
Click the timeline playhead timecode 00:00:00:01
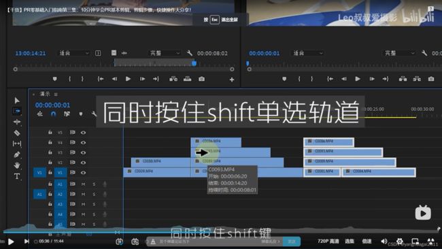coord(52,105)
